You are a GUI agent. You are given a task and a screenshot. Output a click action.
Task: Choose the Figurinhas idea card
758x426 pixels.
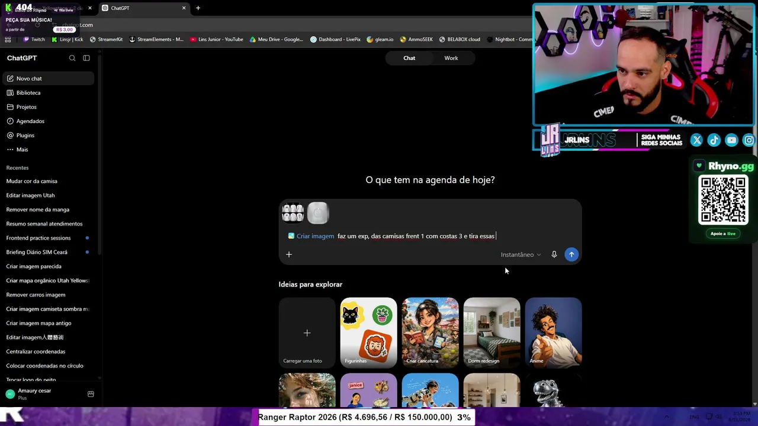[x=368, y=333]
